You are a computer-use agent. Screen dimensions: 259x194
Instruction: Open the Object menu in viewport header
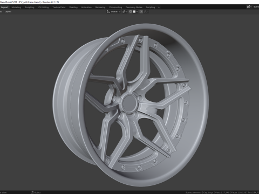point(8,12)
